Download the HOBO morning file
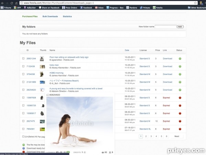Image resolution: width=206 pixels, height=155 pixels. (x=168, y=74)
